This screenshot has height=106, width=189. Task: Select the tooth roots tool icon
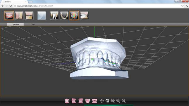[54, 15]
